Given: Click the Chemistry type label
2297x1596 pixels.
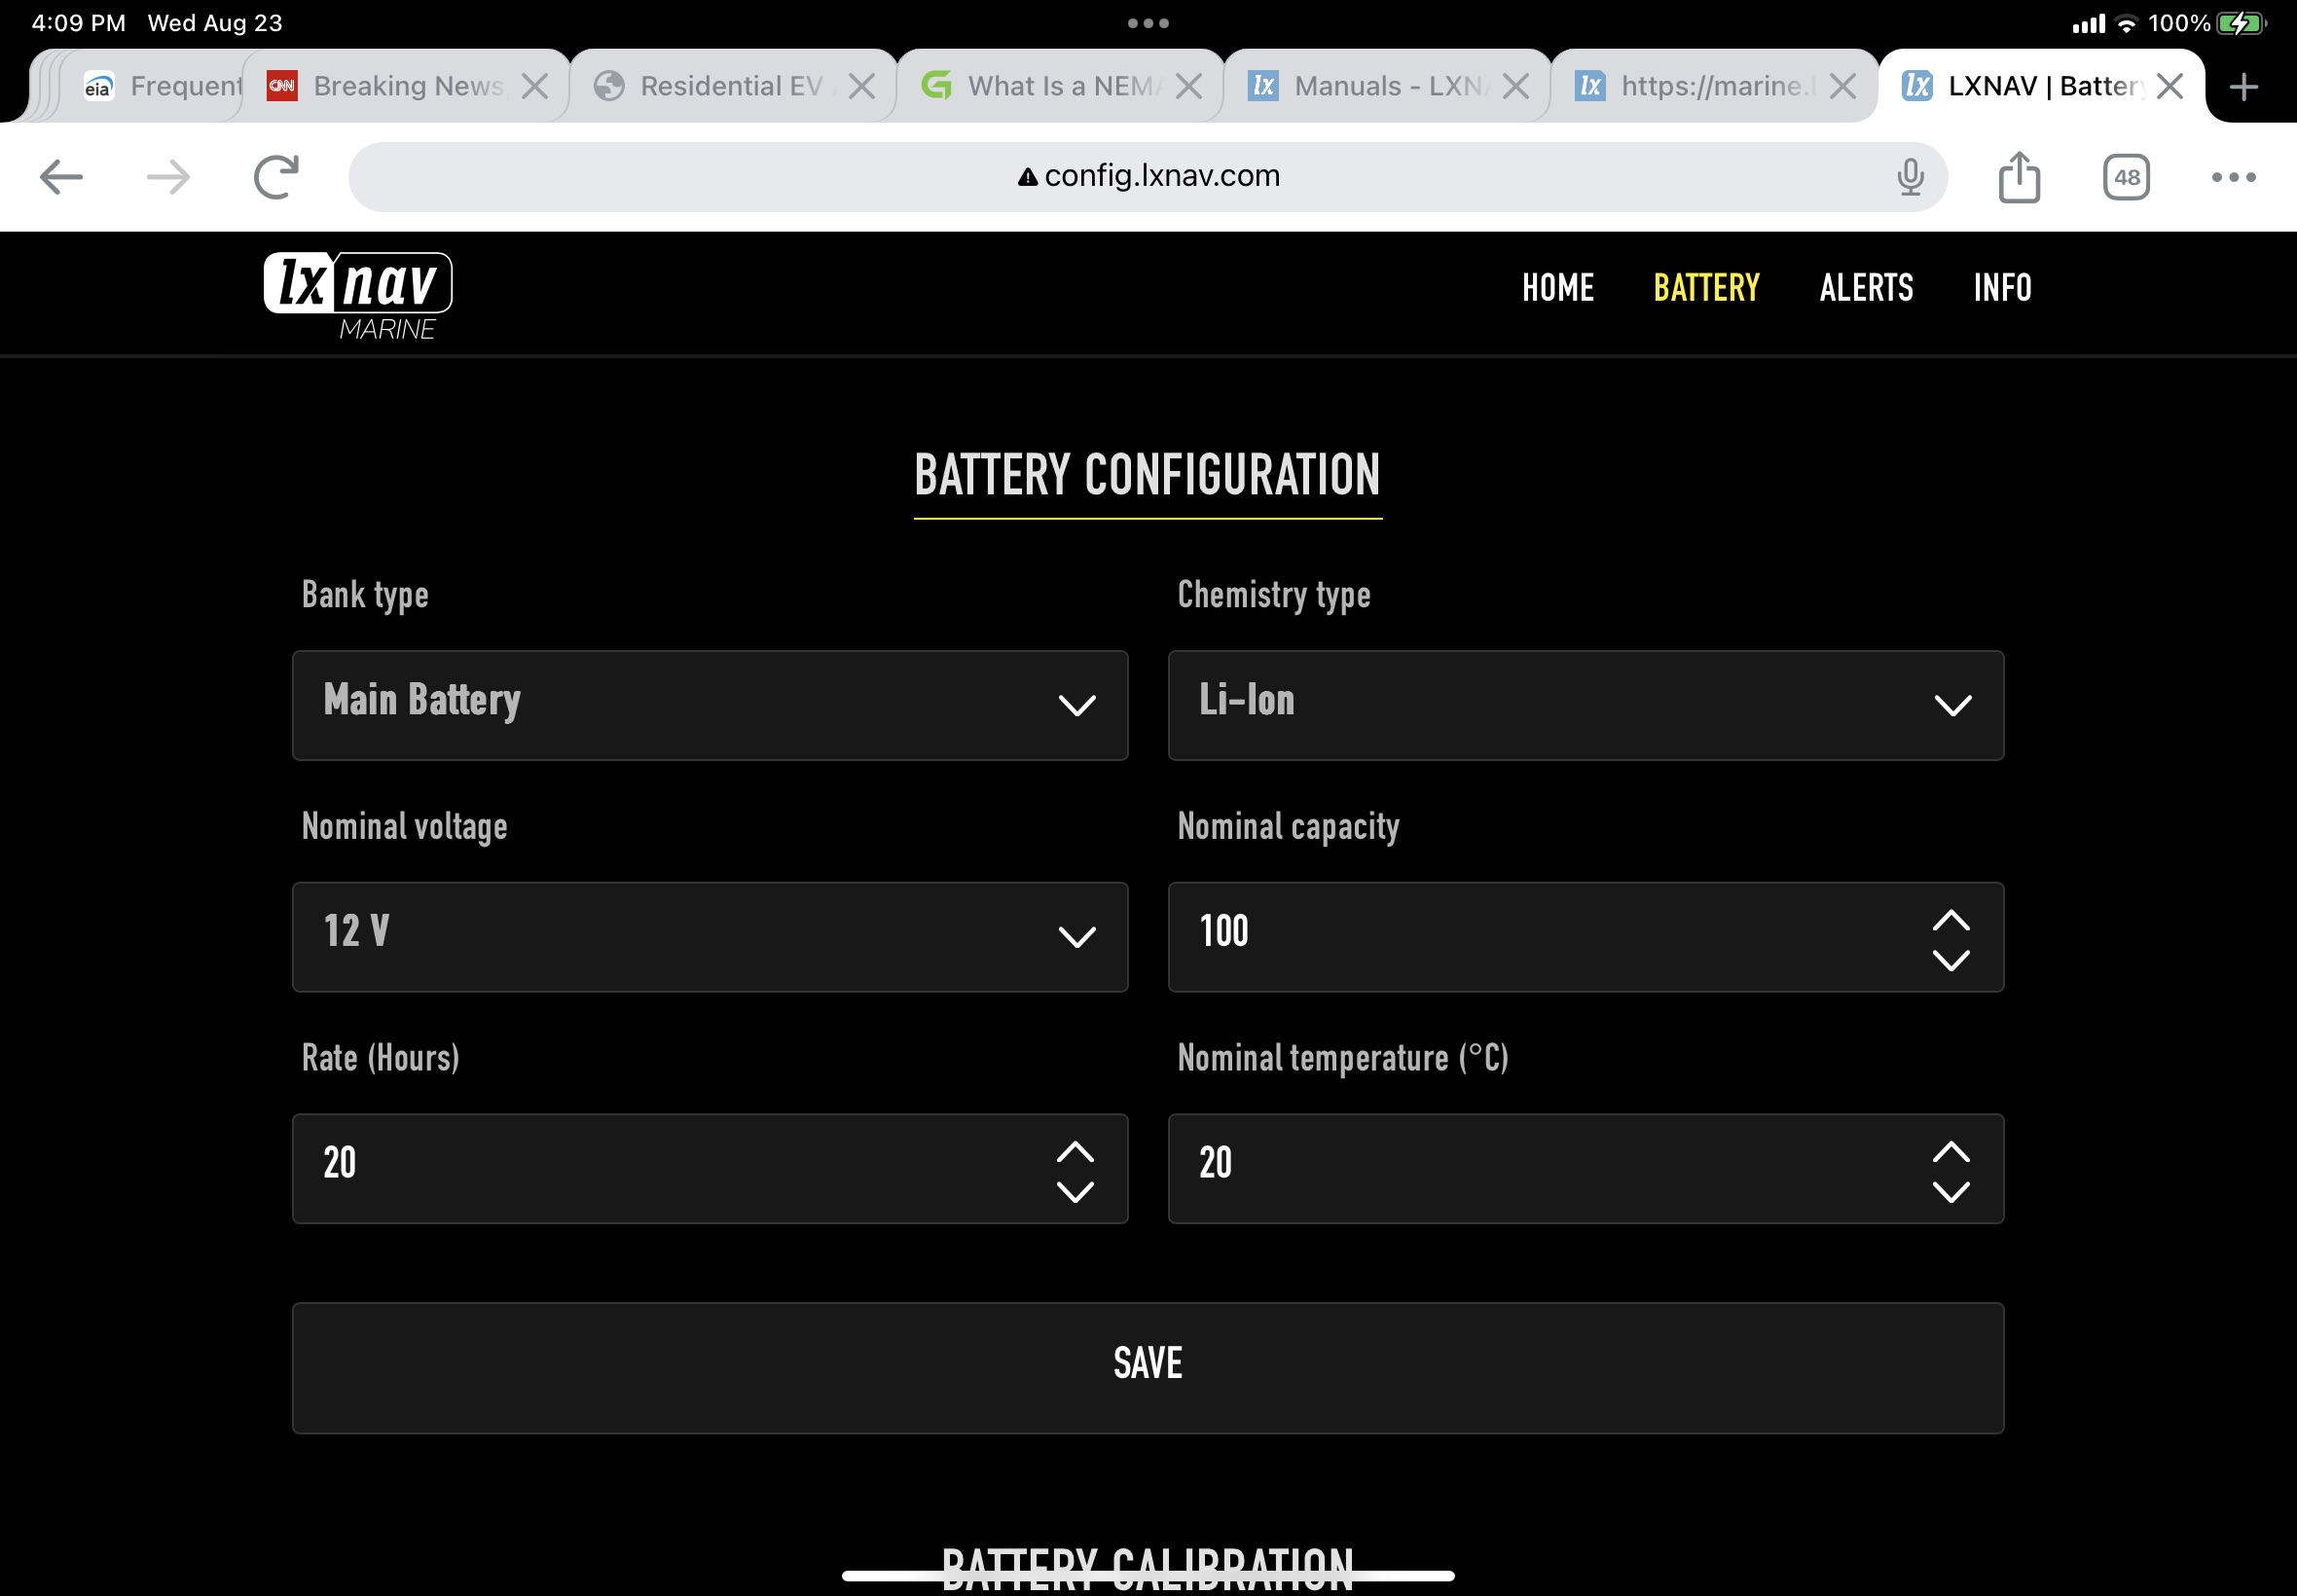Looking at the screenshot, I should (x=1273, y=595).
